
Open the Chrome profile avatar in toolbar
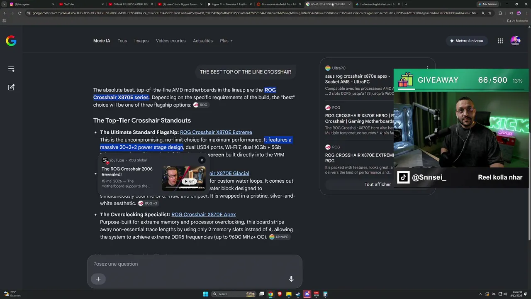(519, 13)
